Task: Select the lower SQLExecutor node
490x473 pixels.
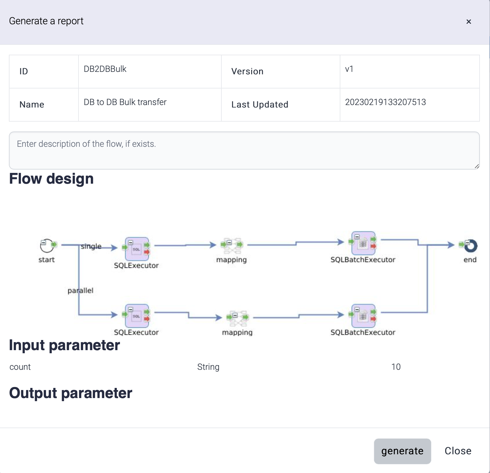Action: [x=136, y=316]
